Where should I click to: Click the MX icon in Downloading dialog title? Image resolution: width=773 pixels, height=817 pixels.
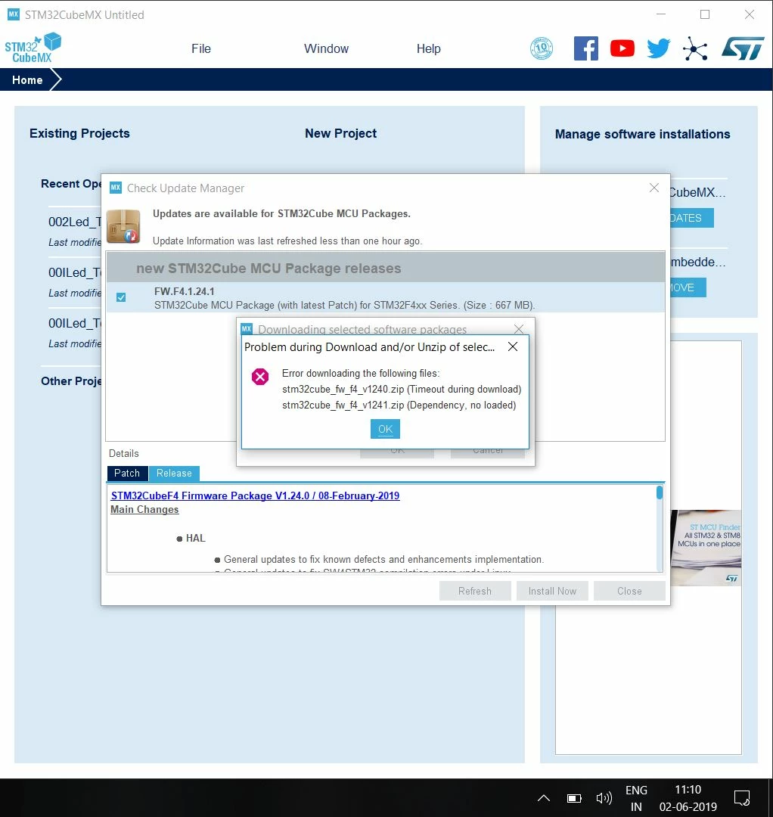tap(247, 329)
